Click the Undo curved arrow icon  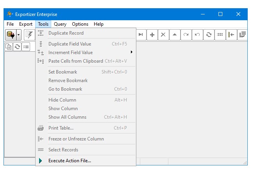coord(197,35)
